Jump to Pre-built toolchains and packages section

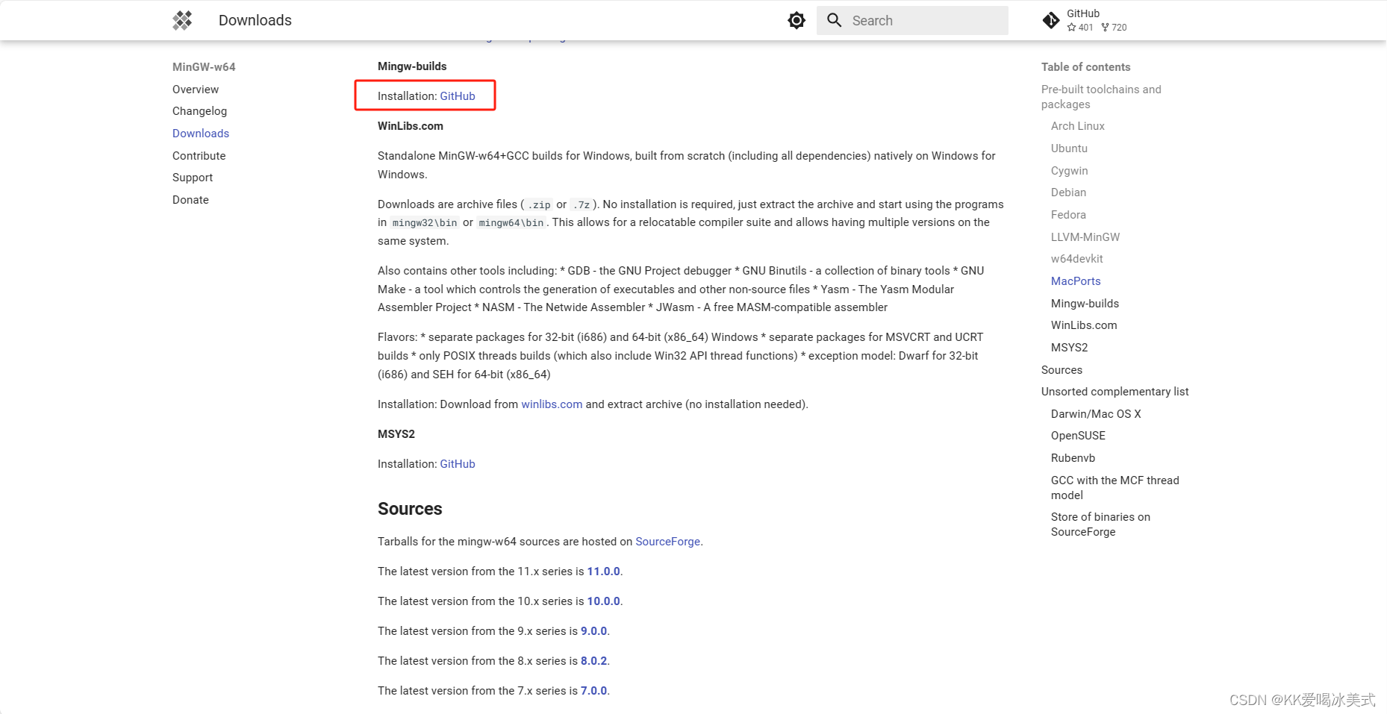(x=1101, y=96)
